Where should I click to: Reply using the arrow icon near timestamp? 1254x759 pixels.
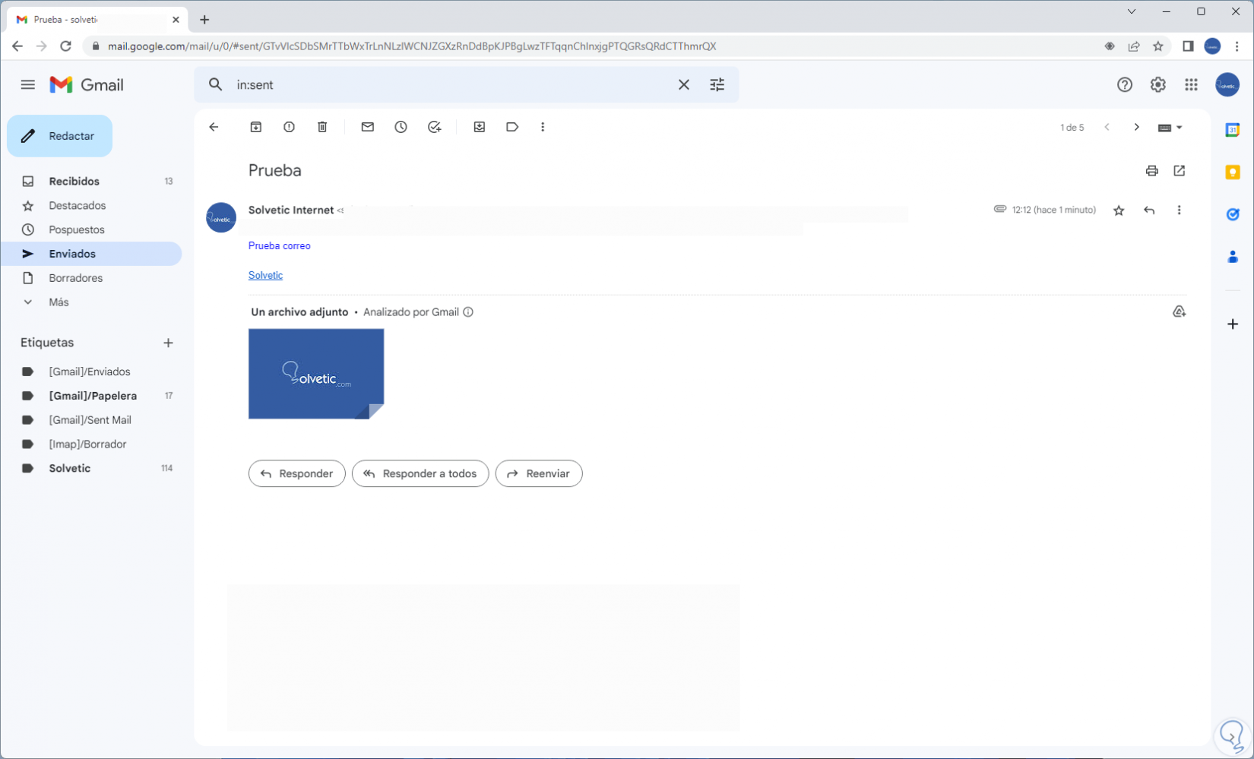tap(1149, 210)
